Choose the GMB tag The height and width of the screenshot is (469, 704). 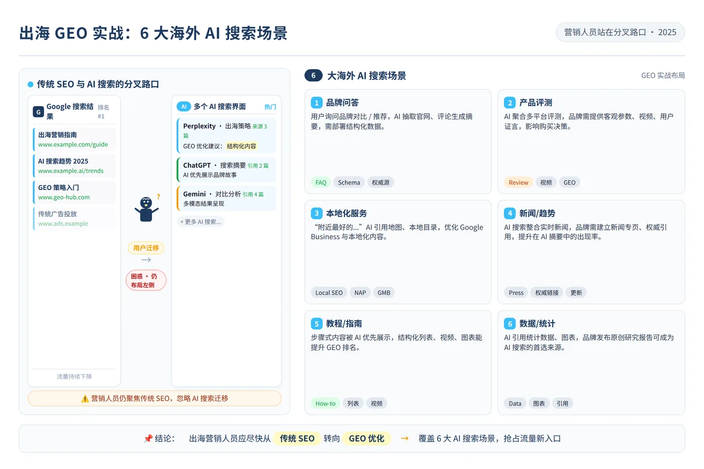click(384, 293)
